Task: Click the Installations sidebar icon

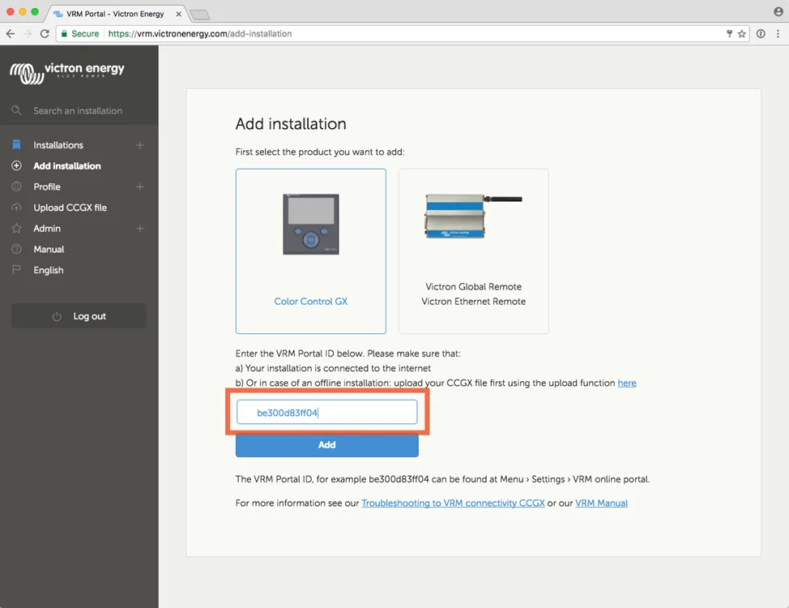Action: [x=16, y=144]
